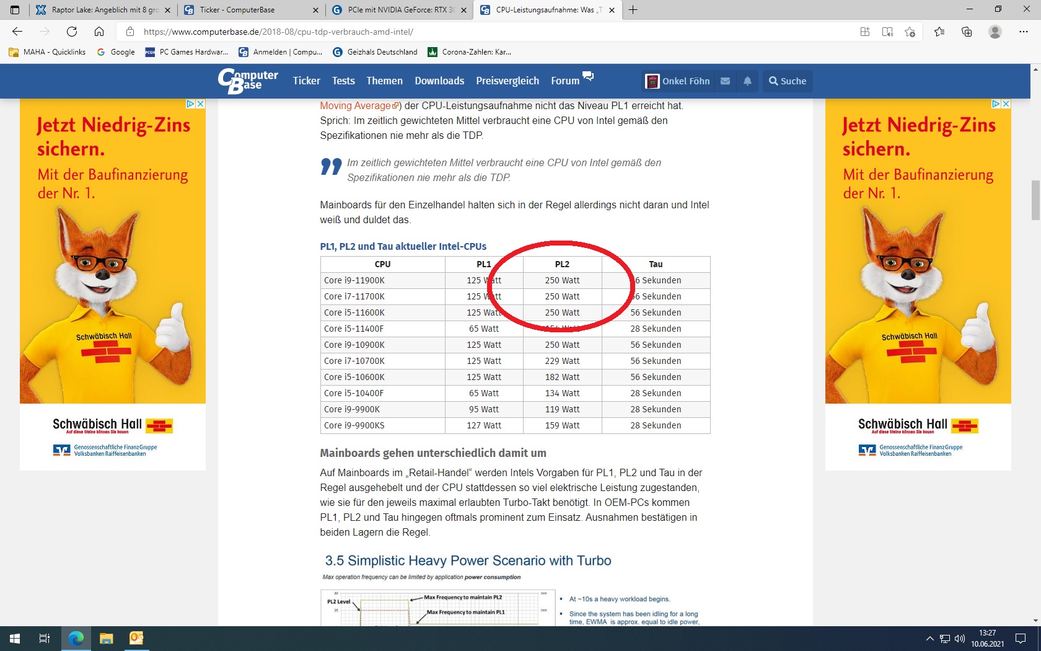Screen dimensions: 1041x651
Task: Open the network status tray icon
Action: pyautogui.click(x=945, y=639)
